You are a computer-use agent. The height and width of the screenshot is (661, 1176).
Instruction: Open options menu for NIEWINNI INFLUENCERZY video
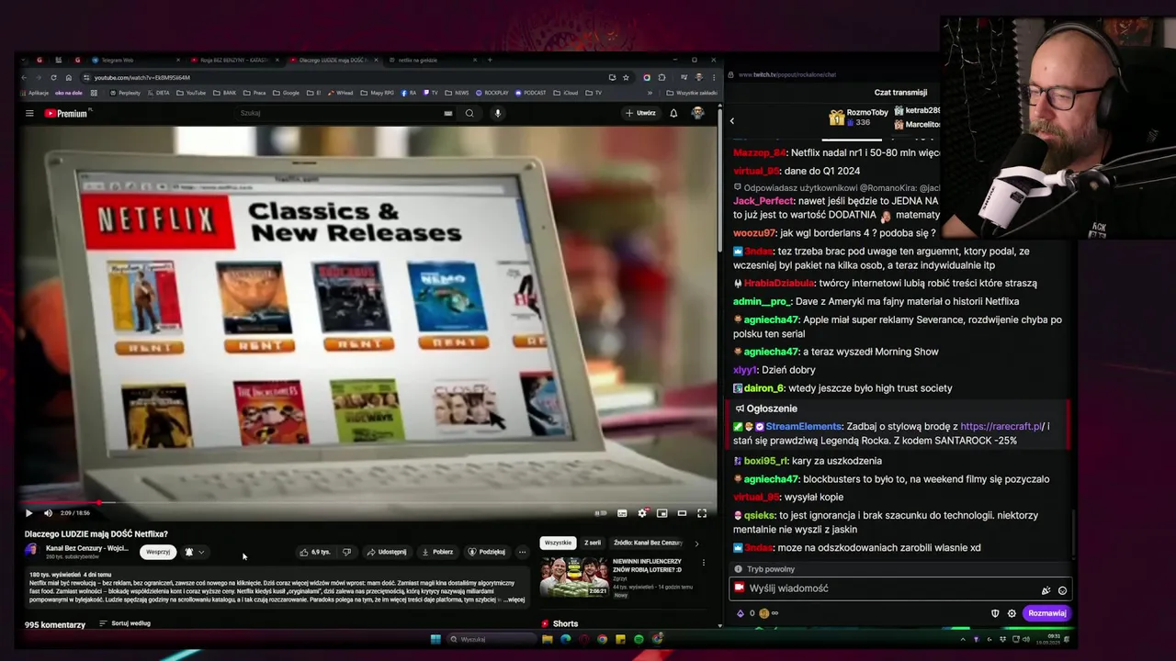click(x=704, y=563)
